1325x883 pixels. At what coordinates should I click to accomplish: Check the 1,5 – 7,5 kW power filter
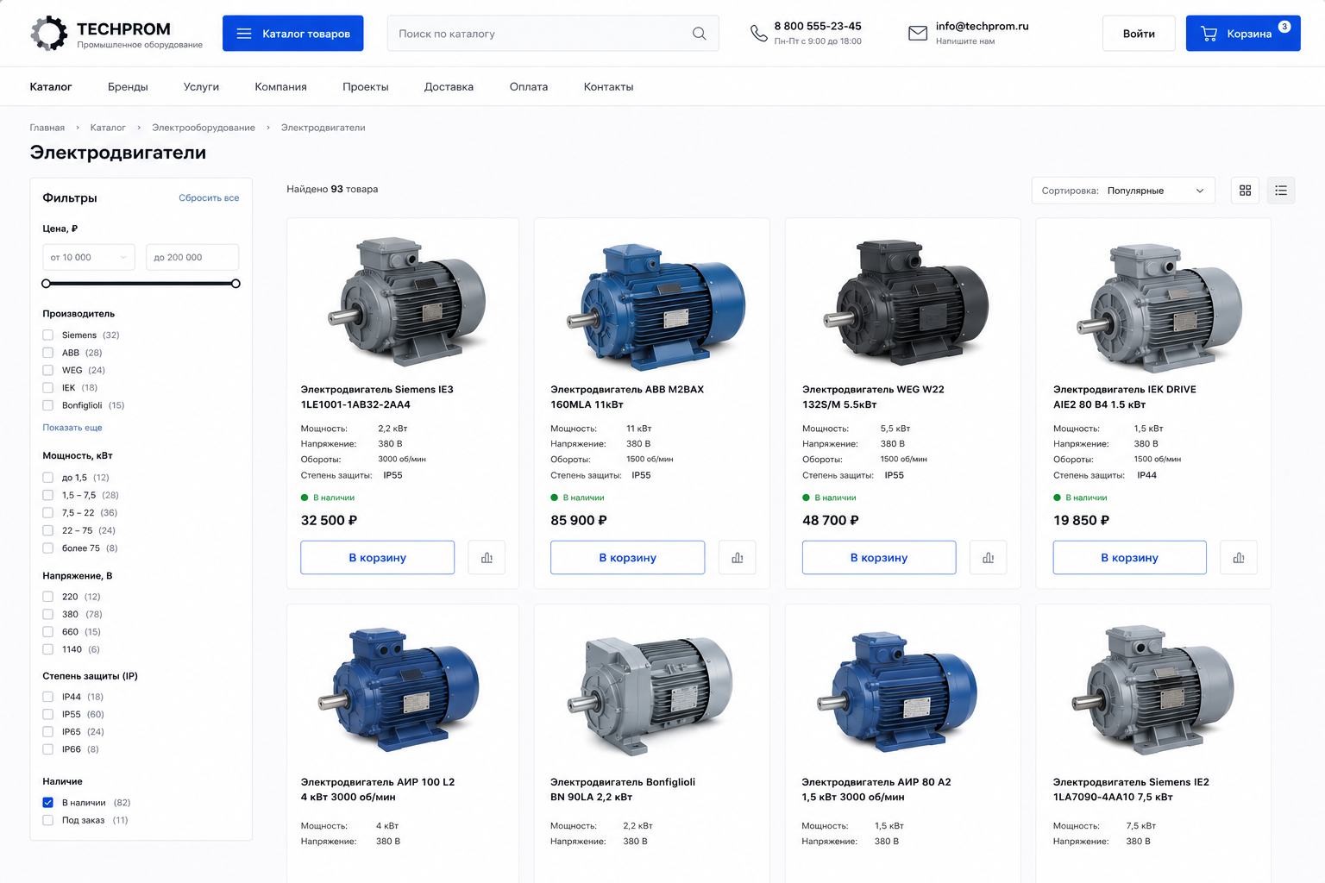tap(48, 495)
